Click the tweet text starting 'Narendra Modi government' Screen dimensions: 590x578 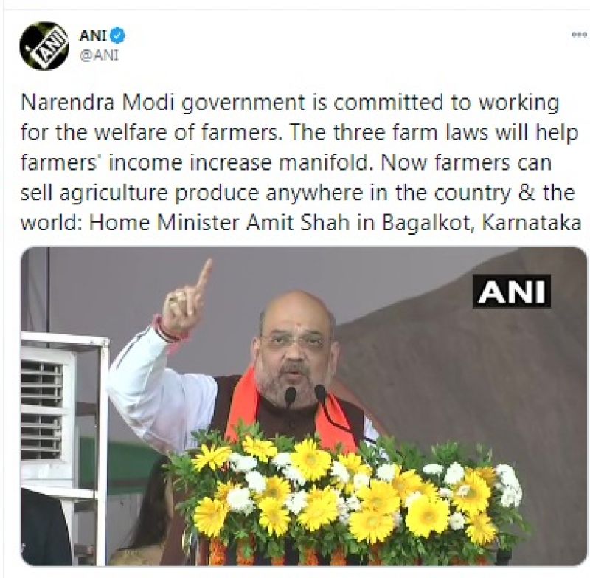pyautogui.click(x=300, y=162)
